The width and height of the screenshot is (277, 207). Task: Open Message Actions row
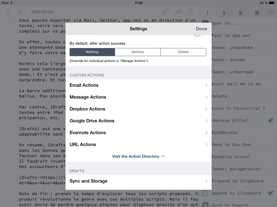coord(138,97)
